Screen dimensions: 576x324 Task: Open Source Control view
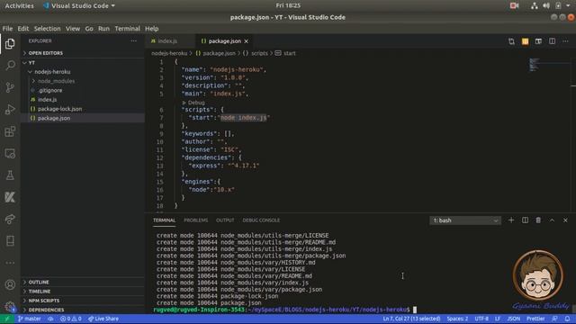tap(10, 87)
